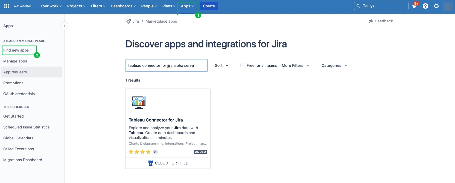Click the rating count 8 badge
This screenshot has width=455, height=183.
pos(155,152)
